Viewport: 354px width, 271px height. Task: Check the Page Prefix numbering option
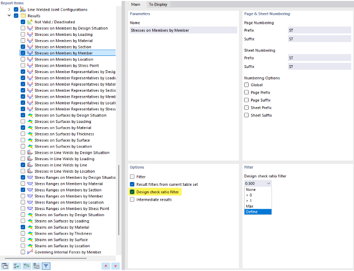(x=246, y=93)
